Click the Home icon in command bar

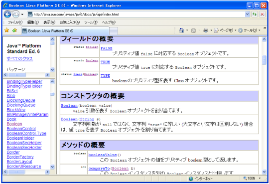[181, 30]
